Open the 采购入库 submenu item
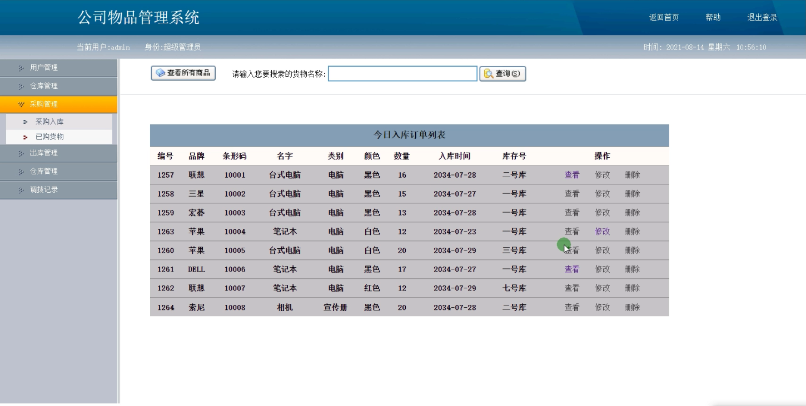806x406 pixels. (59, 121)
